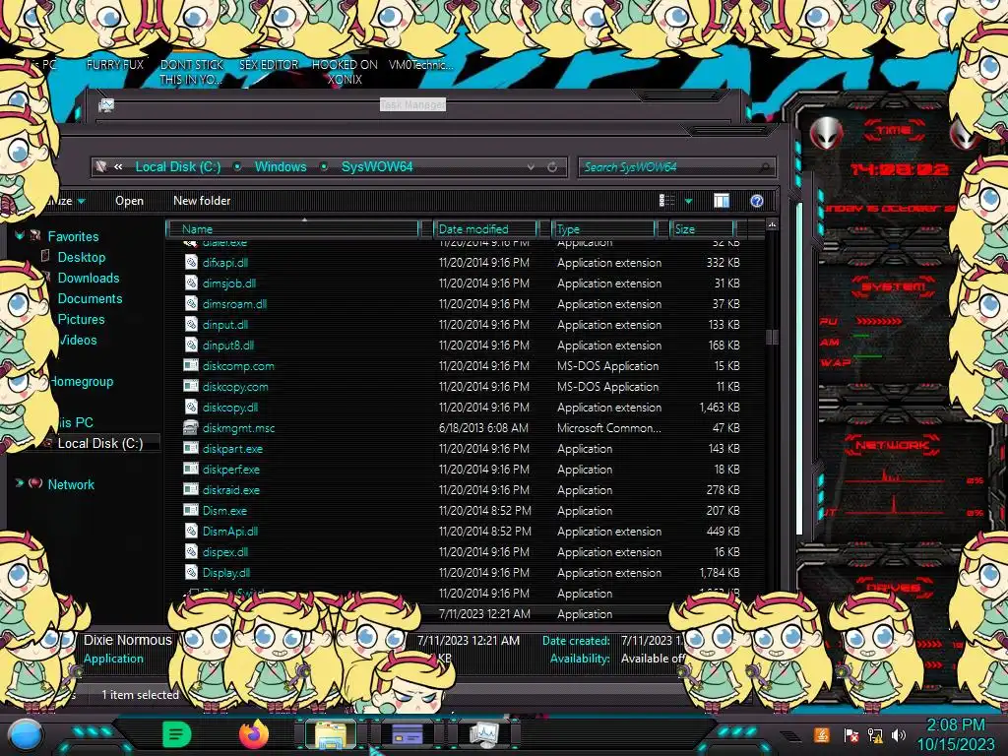Screen dimensions: 1008x756
Task: Click the Dism.exe file icon
Action: click(191, 511)
